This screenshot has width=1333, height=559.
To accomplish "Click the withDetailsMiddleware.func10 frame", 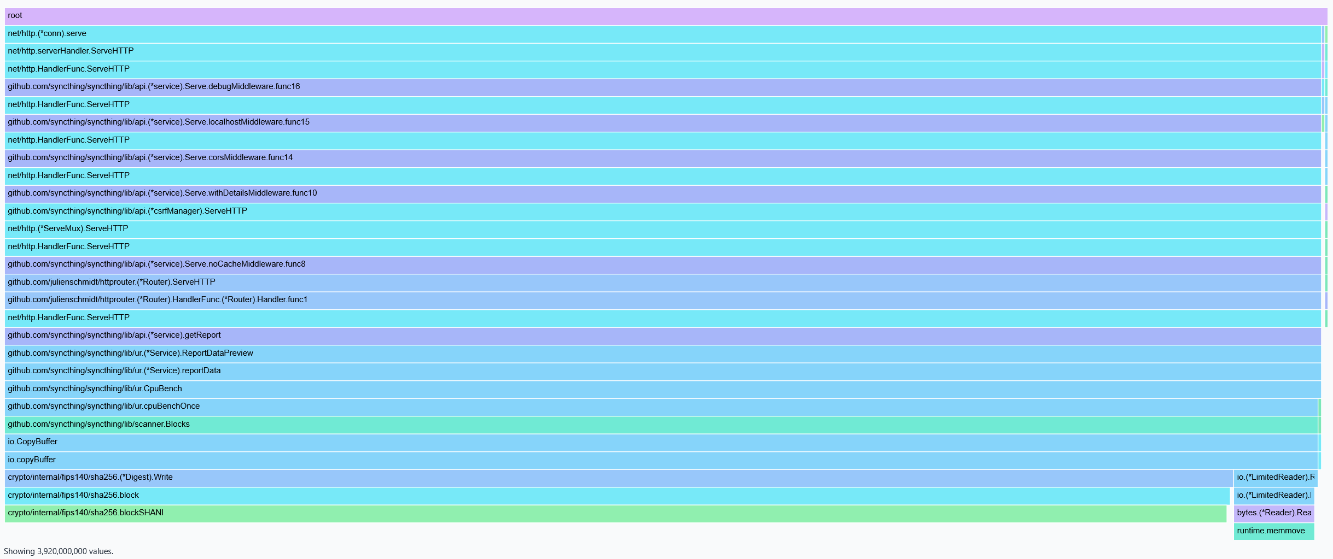I will (x=662, y=193).
